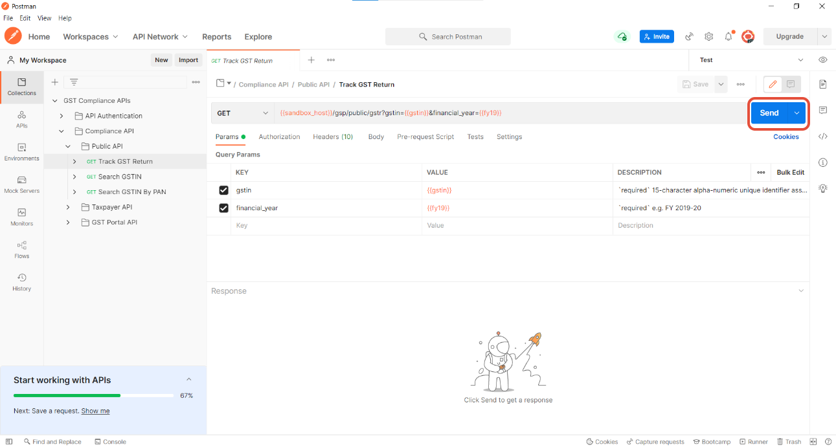Click the Search Postman field
The width and height of the screenshot is (836, 447).
448,37
